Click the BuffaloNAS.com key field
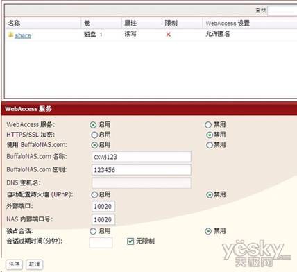The image size is (297, 272). (142, 170)
